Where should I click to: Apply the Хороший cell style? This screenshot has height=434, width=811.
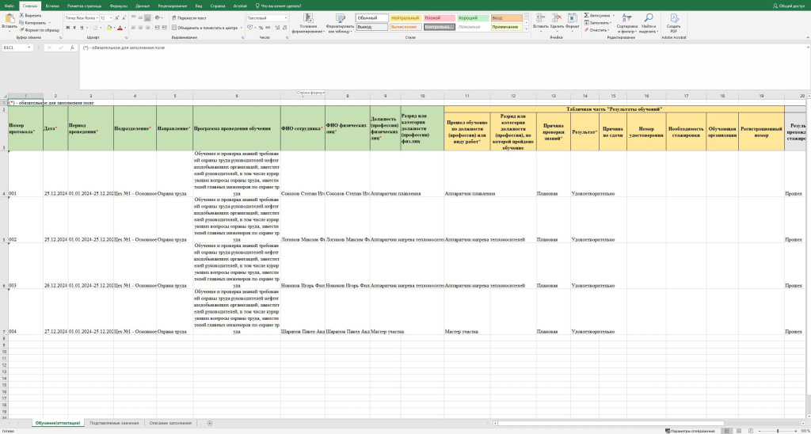473,18
